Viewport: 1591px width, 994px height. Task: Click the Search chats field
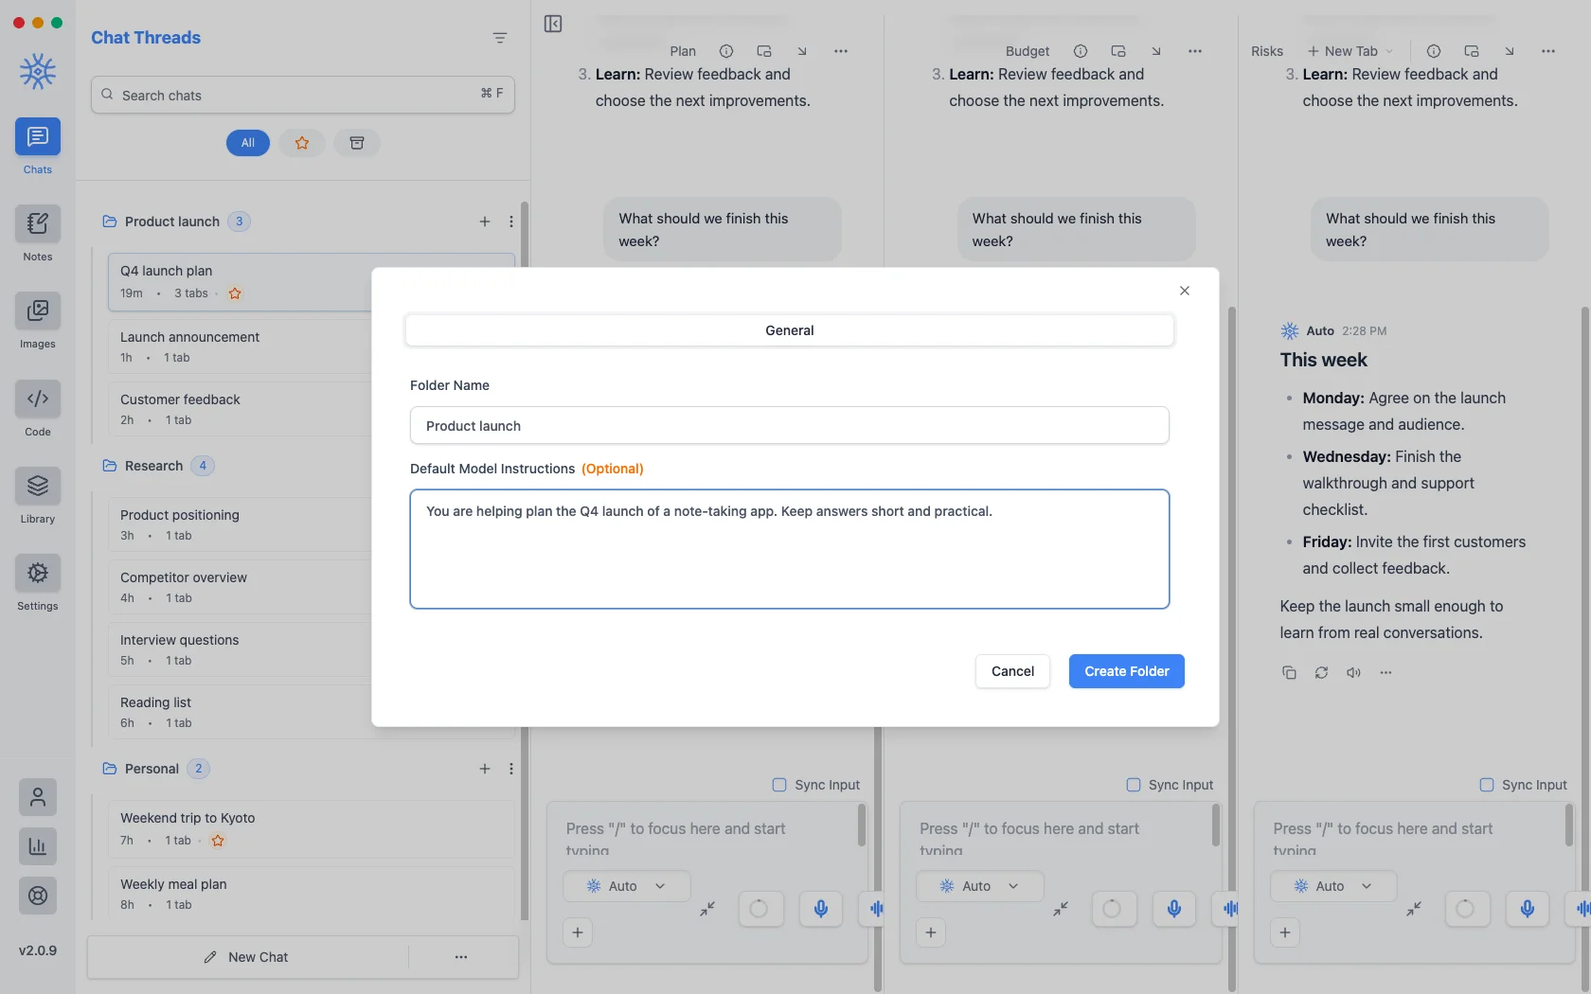303,95
